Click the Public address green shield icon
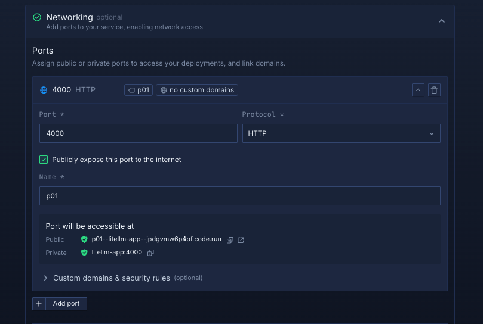 point(84,239)
